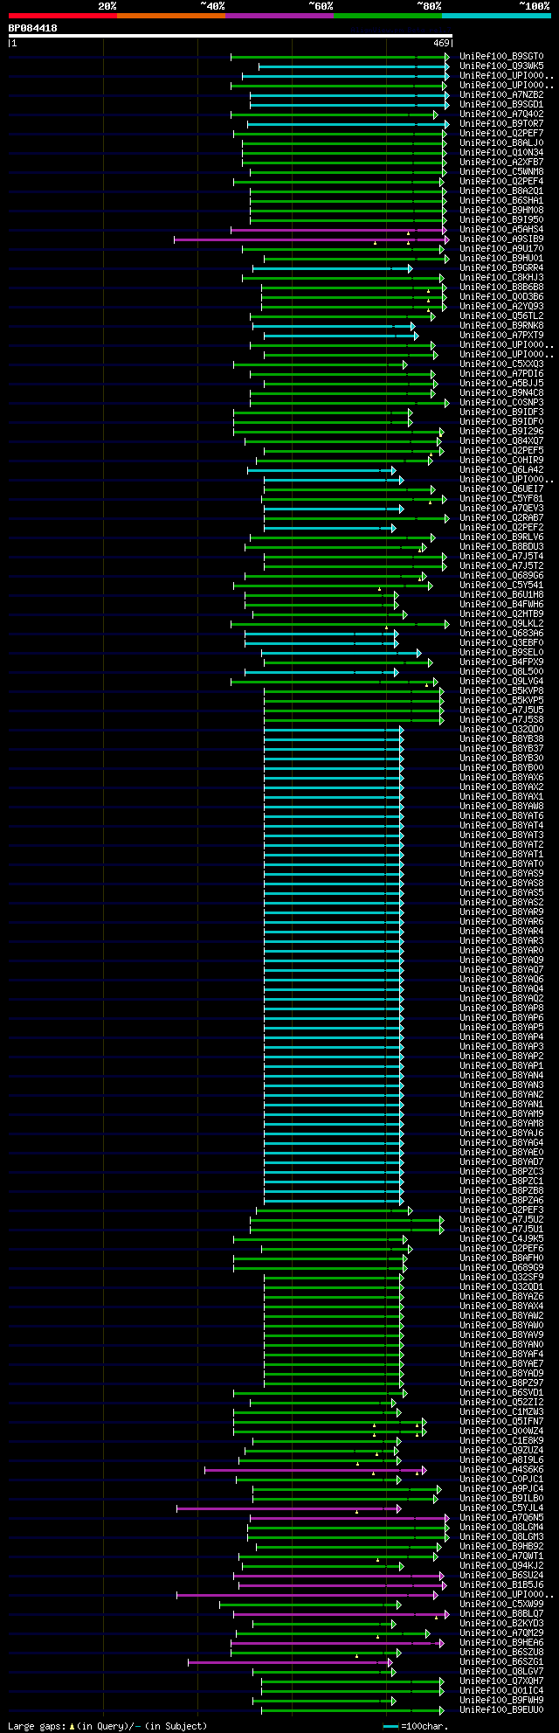Click cyan alignment bar of UniRef100_B9SEL0
This screenshot has width=559, height=1733.
[x=341, y=653]
